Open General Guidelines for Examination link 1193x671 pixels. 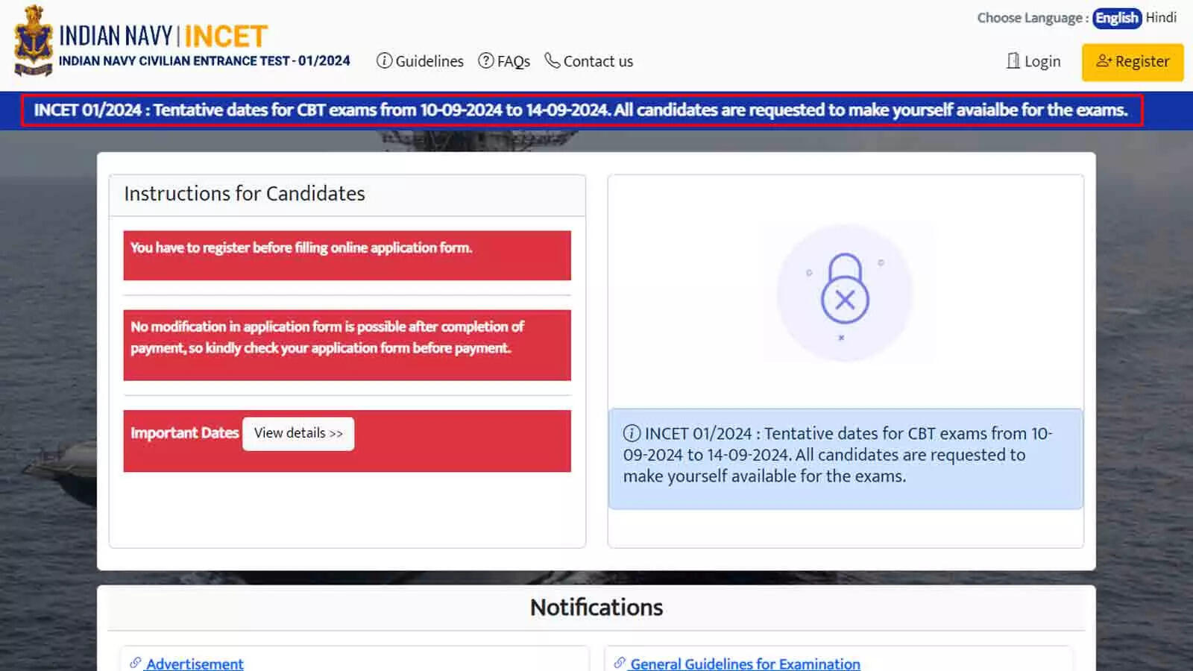[746, 663]
